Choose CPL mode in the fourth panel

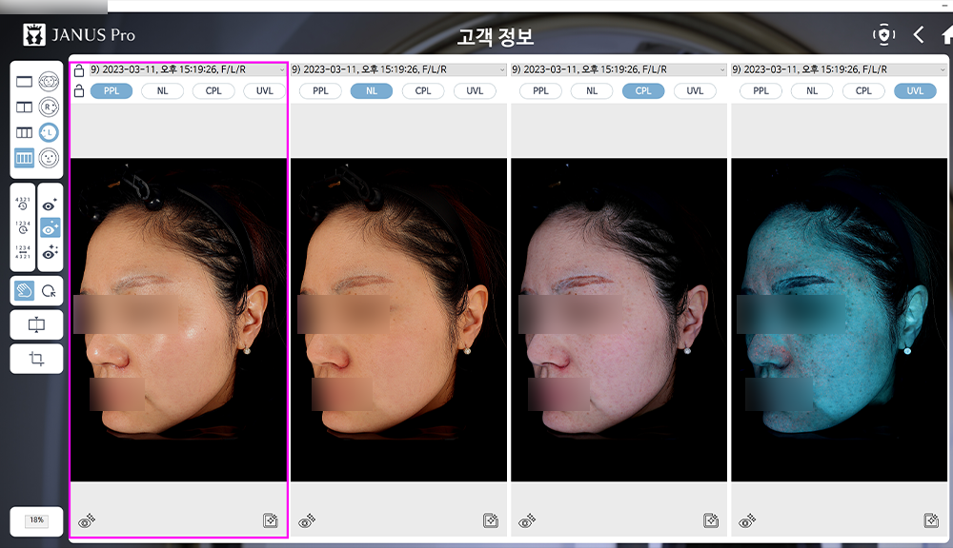(x=863, y=91)
